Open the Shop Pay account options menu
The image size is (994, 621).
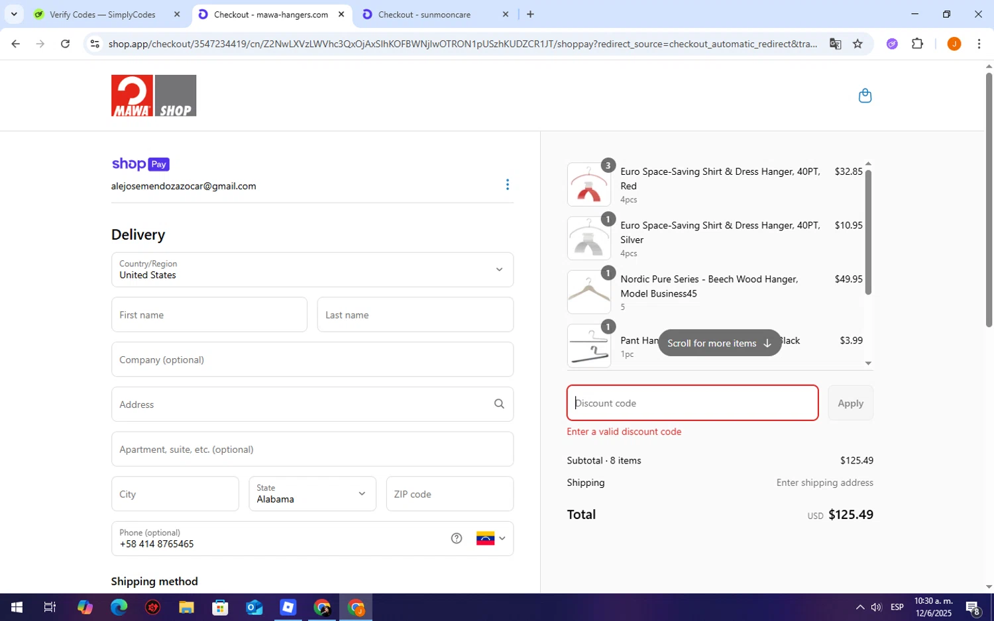[508, 185]
